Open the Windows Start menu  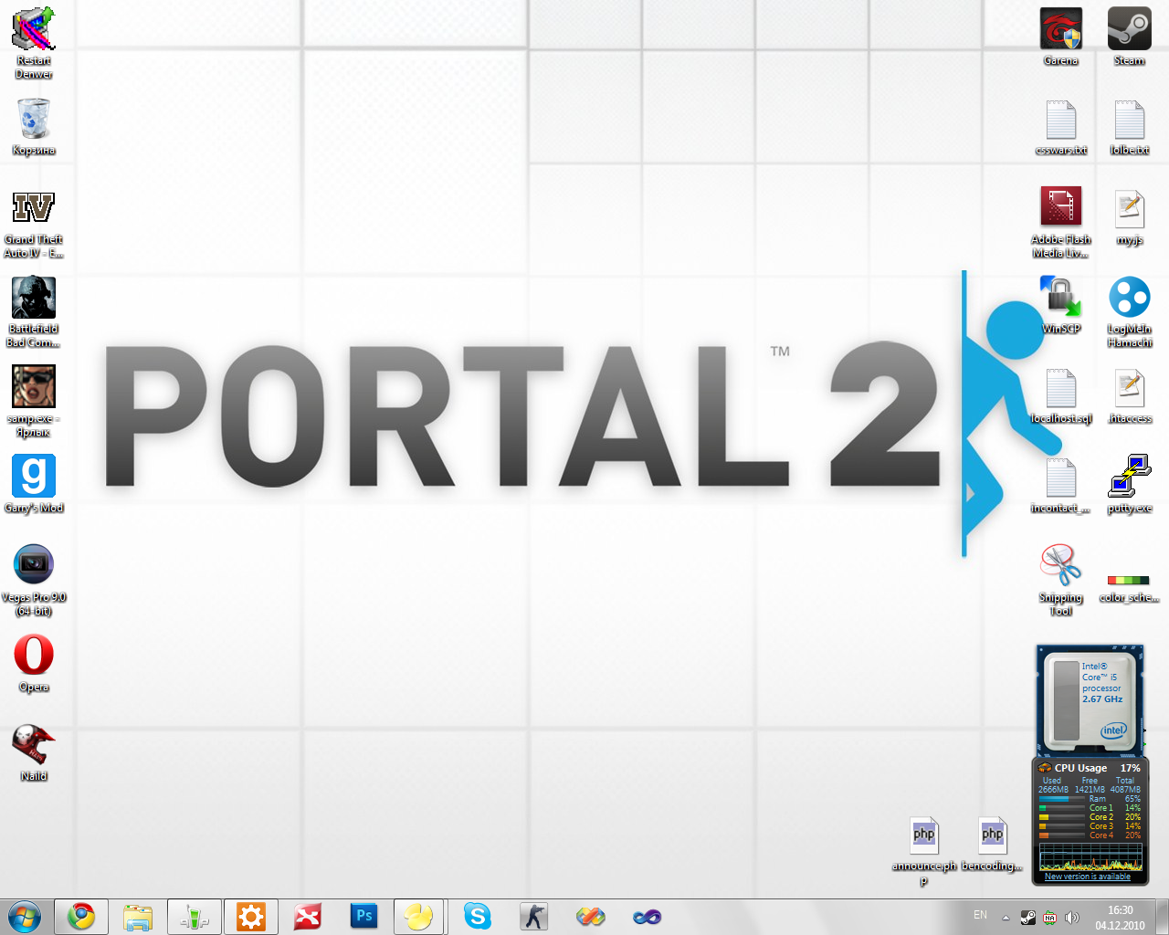click(x=25, y=917)
